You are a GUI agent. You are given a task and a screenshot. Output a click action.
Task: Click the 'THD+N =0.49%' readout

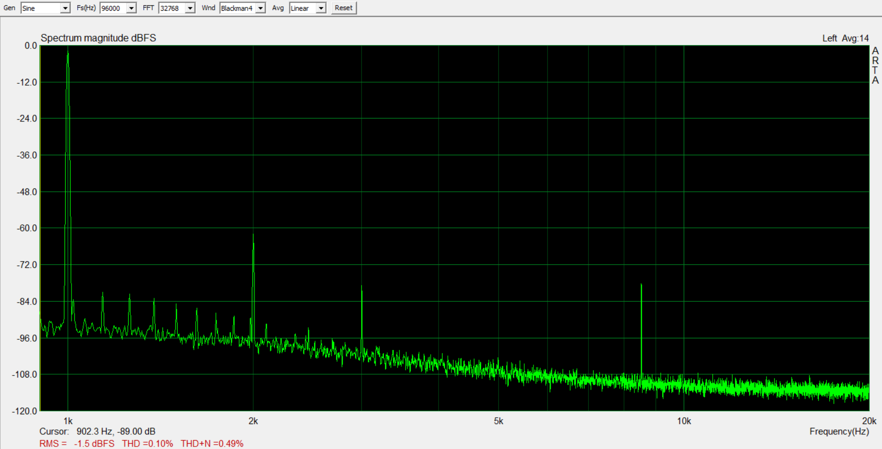point(212,444)
